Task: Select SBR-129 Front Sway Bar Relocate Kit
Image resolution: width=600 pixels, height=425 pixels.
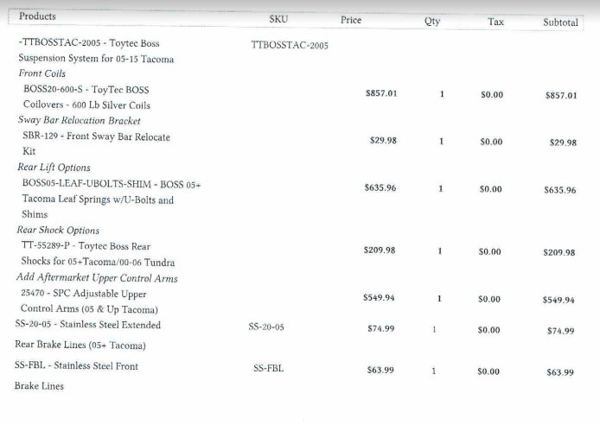Action: tap(97, 143)
